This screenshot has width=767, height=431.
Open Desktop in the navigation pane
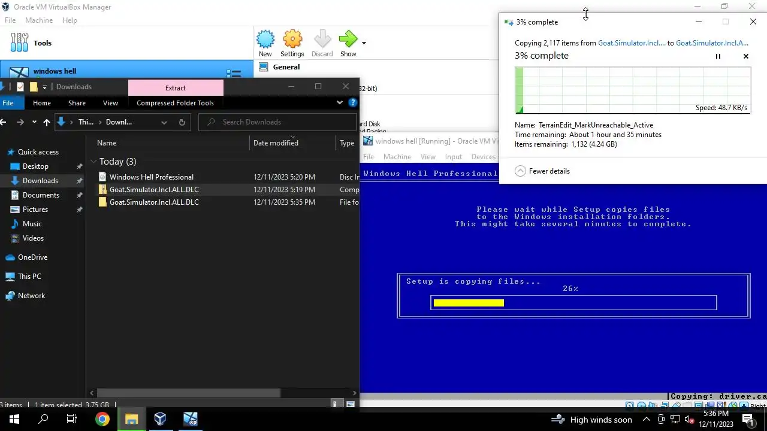coord(35,166)
